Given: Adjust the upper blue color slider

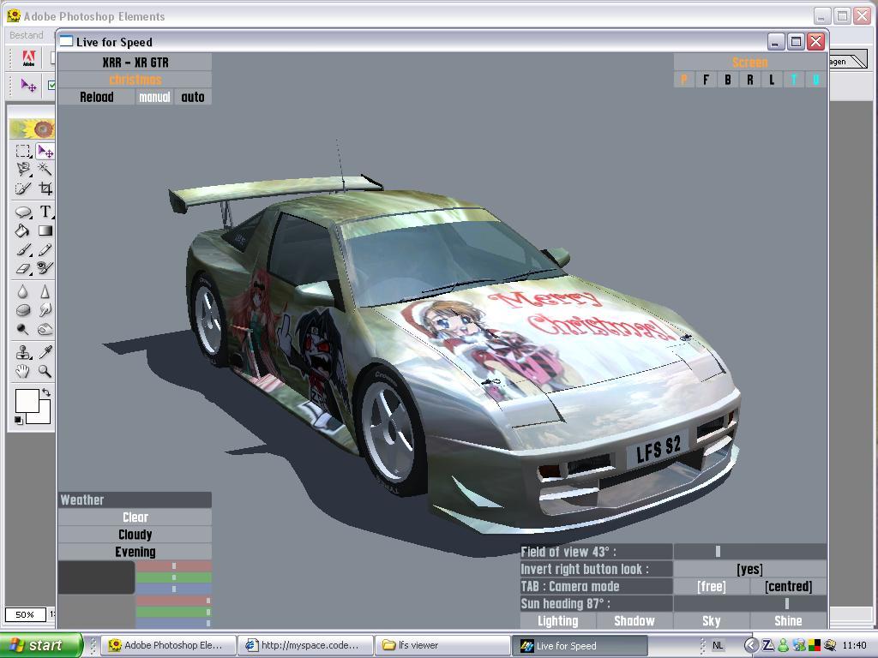Looking at the screenshot, I should pos(173,589).
